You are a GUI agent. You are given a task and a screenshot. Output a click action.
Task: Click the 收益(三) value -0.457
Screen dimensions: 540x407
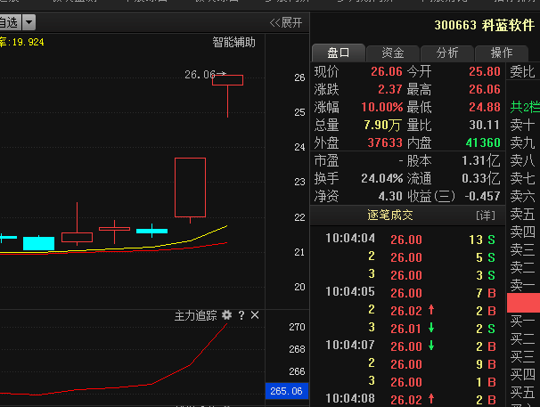tap(482, 196)
